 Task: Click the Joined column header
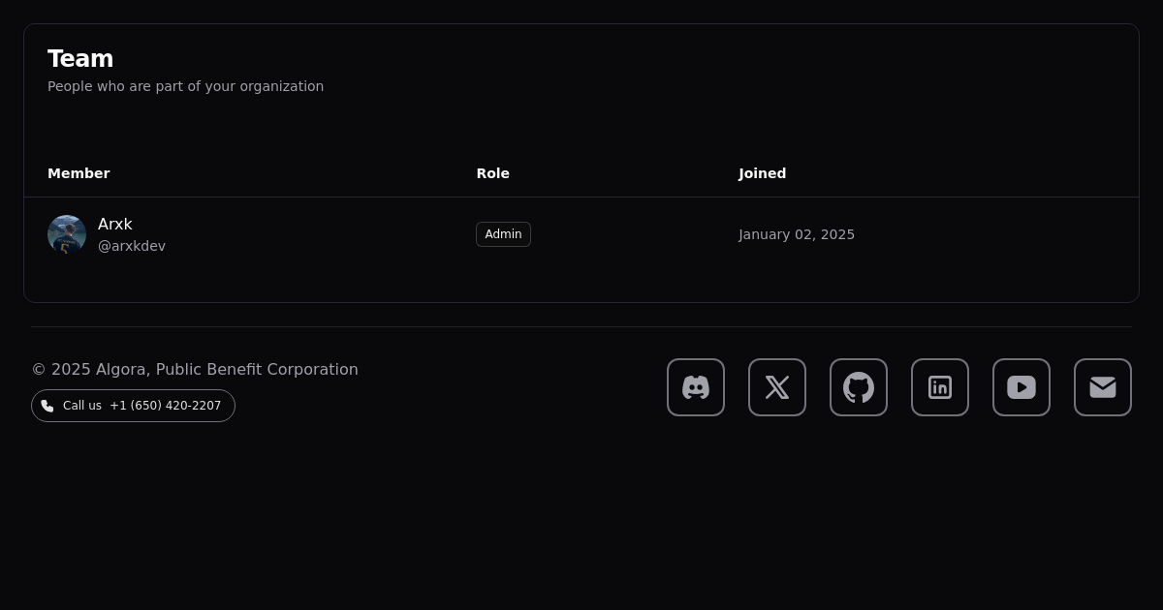coord(762,173)
